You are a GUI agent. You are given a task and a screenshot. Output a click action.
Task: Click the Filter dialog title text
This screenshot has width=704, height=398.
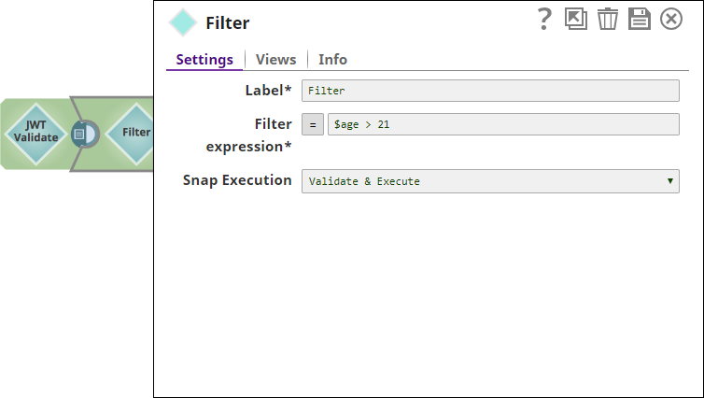coord(227,23)
